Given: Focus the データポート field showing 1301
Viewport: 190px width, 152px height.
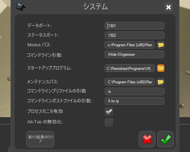Looking at the screenshot, I should click(x=134, y=26).
